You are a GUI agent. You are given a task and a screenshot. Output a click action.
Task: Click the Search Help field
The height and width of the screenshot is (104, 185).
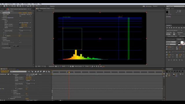click(x=175, y=6)
